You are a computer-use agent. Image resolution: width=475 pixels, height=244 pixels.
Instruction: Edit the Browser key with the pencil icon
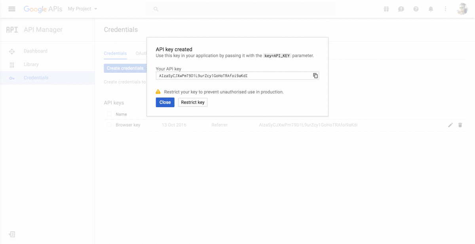point(450,125)
